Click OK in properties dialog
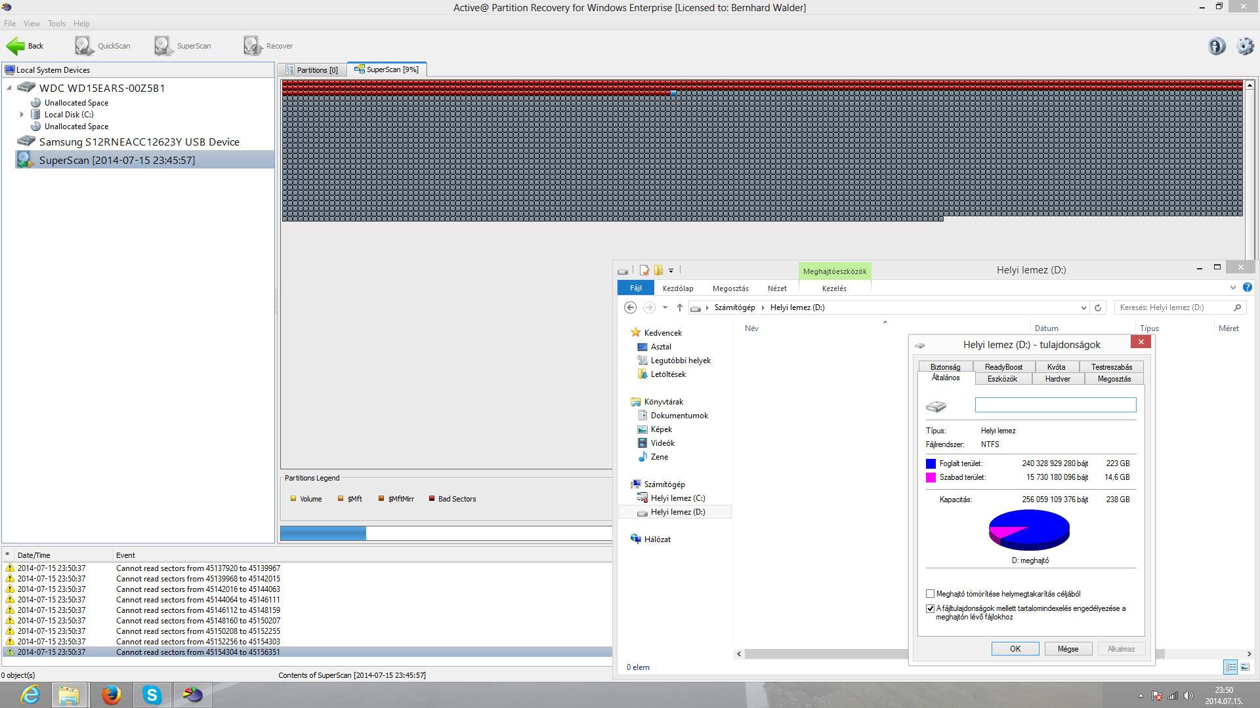 click(x=1015, y=649)
